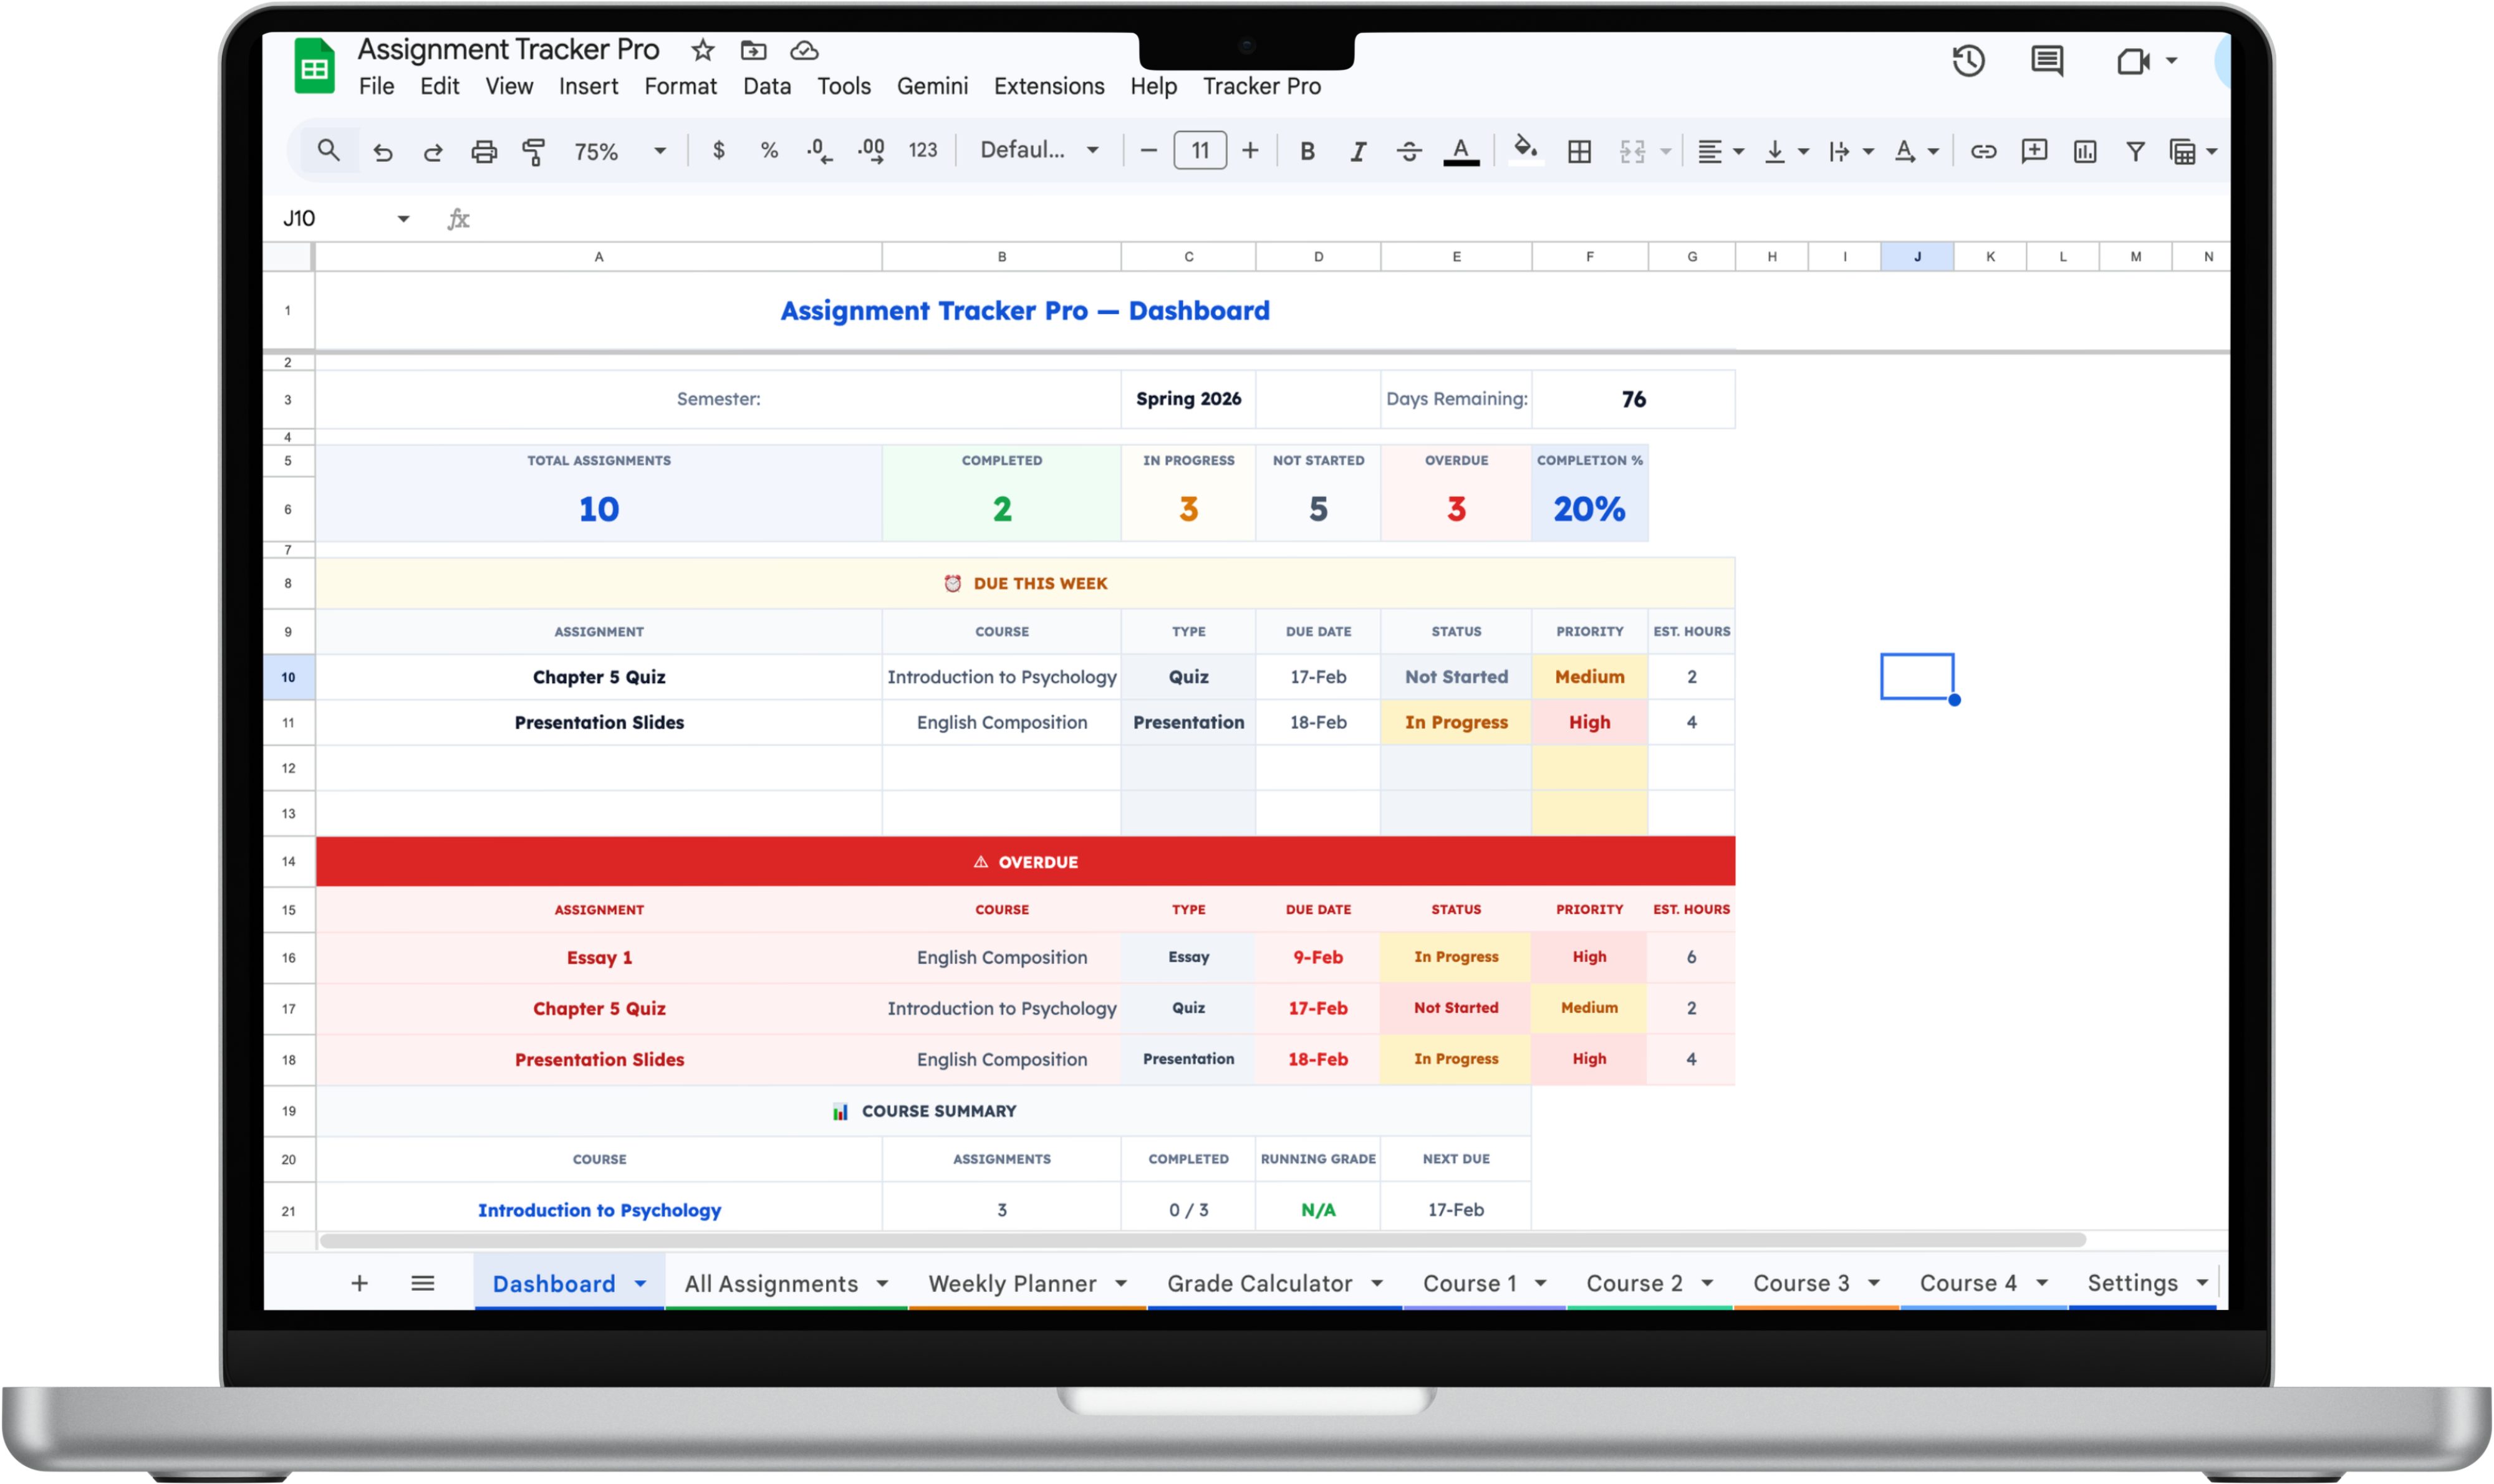
Task: Open search in the spreadsheet menus
Action: click(328, 150)
